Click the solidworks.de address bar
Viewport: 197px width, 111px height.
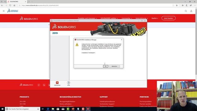95,6
